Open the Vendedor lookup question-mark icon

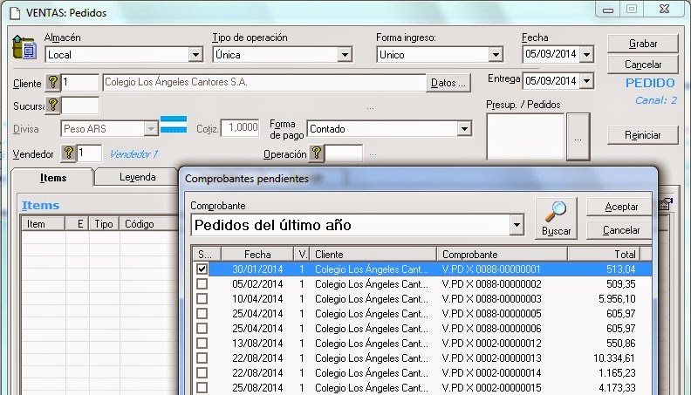coord(69,153)
